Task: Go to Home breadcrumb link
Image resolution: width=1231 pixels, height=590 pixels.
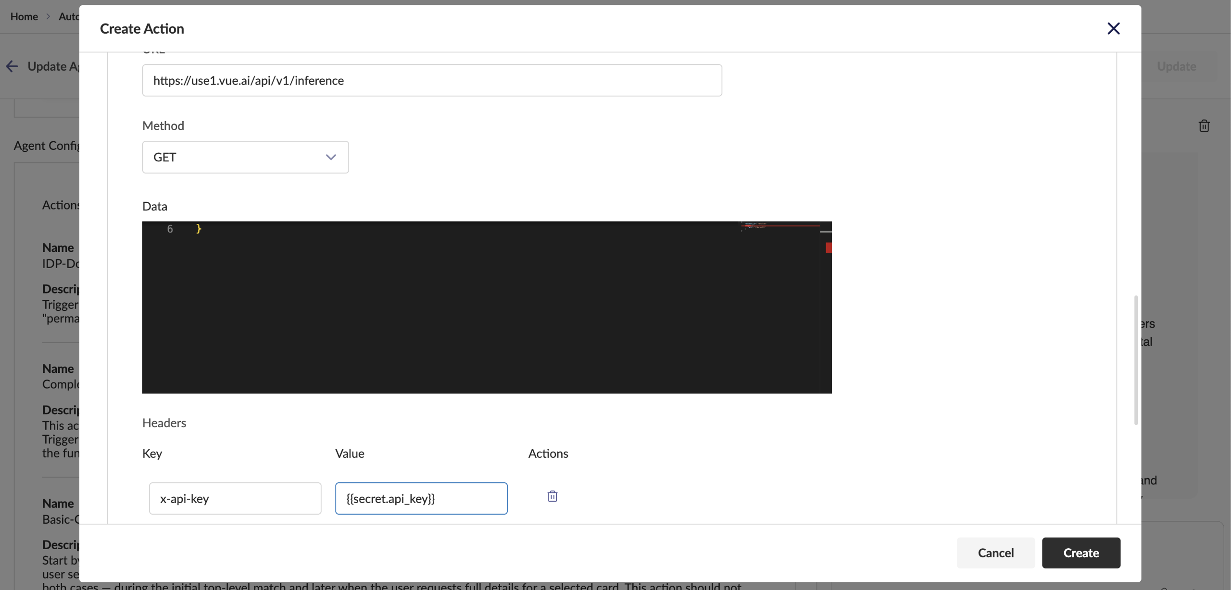Action: (24, 16)
